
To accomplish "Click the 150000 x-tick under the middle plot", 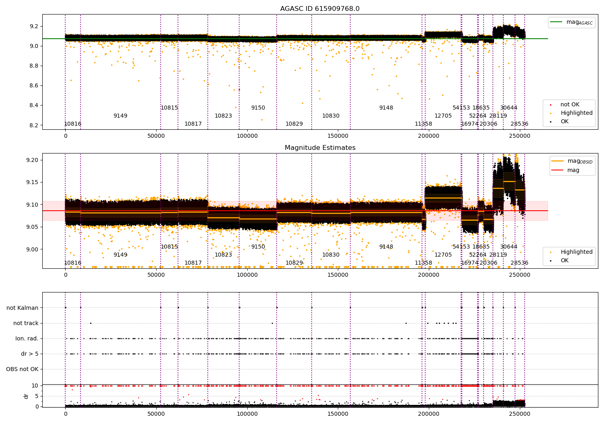I will click(338, 275).
